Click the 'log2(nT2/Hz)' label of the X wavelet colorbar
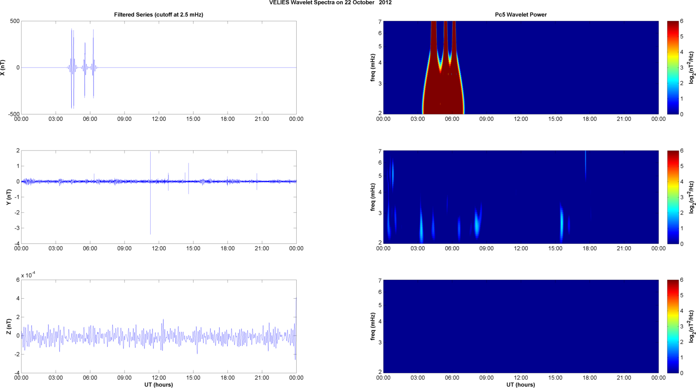The width and height of the screenshot is (696, 388). 692,67
